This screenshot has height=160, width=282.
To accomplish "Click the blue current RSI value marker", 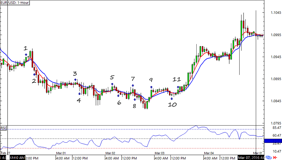I will [273, 141].
